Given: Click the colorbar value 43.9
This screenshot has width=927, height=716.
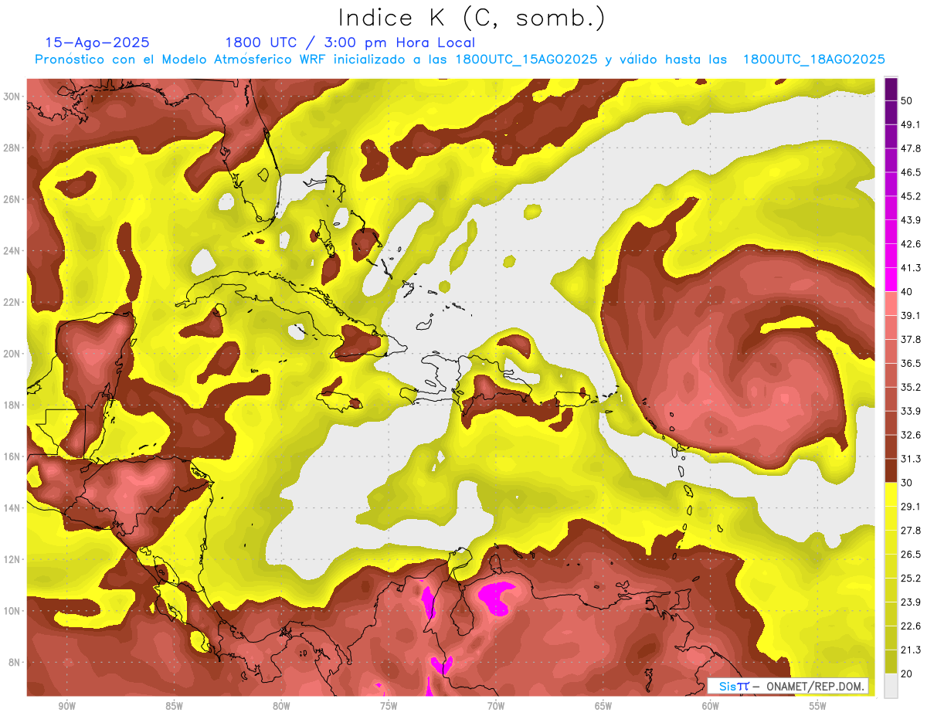Looking at the screenshot, I should pos(911,220).
